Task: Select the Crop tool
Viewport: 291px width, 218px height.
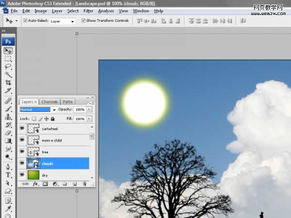Action: tap(8, 83)
